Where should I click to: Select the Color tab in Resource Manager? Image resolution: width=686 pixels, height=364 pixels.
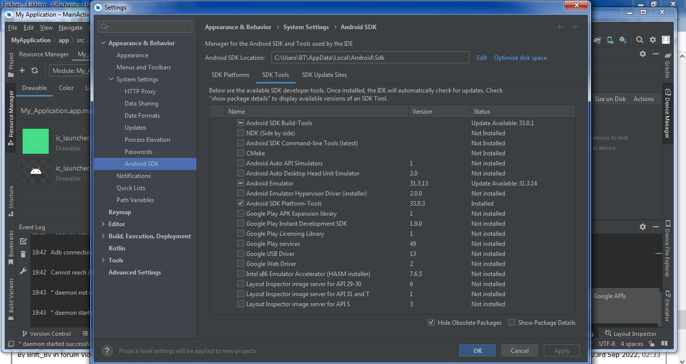tap(66, 88)
